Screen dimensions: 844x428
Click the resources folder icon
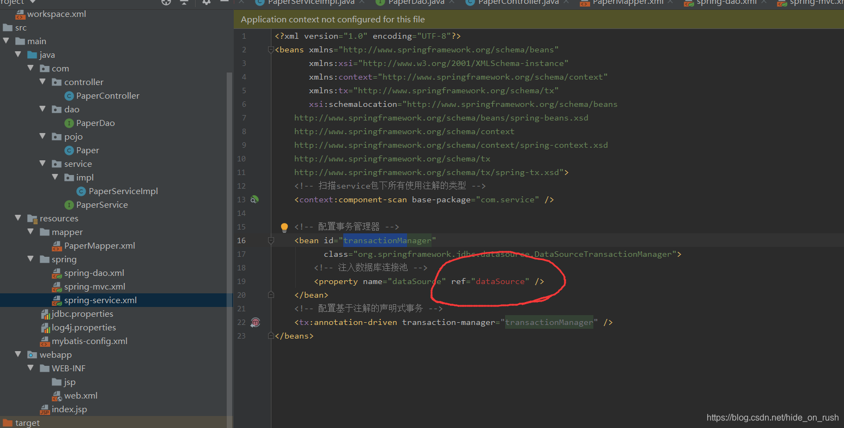(32, 219)
